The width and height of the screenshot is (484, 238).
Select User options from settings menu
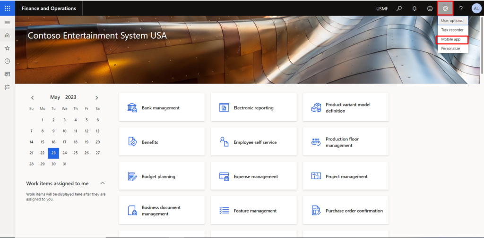click(453, 21)
